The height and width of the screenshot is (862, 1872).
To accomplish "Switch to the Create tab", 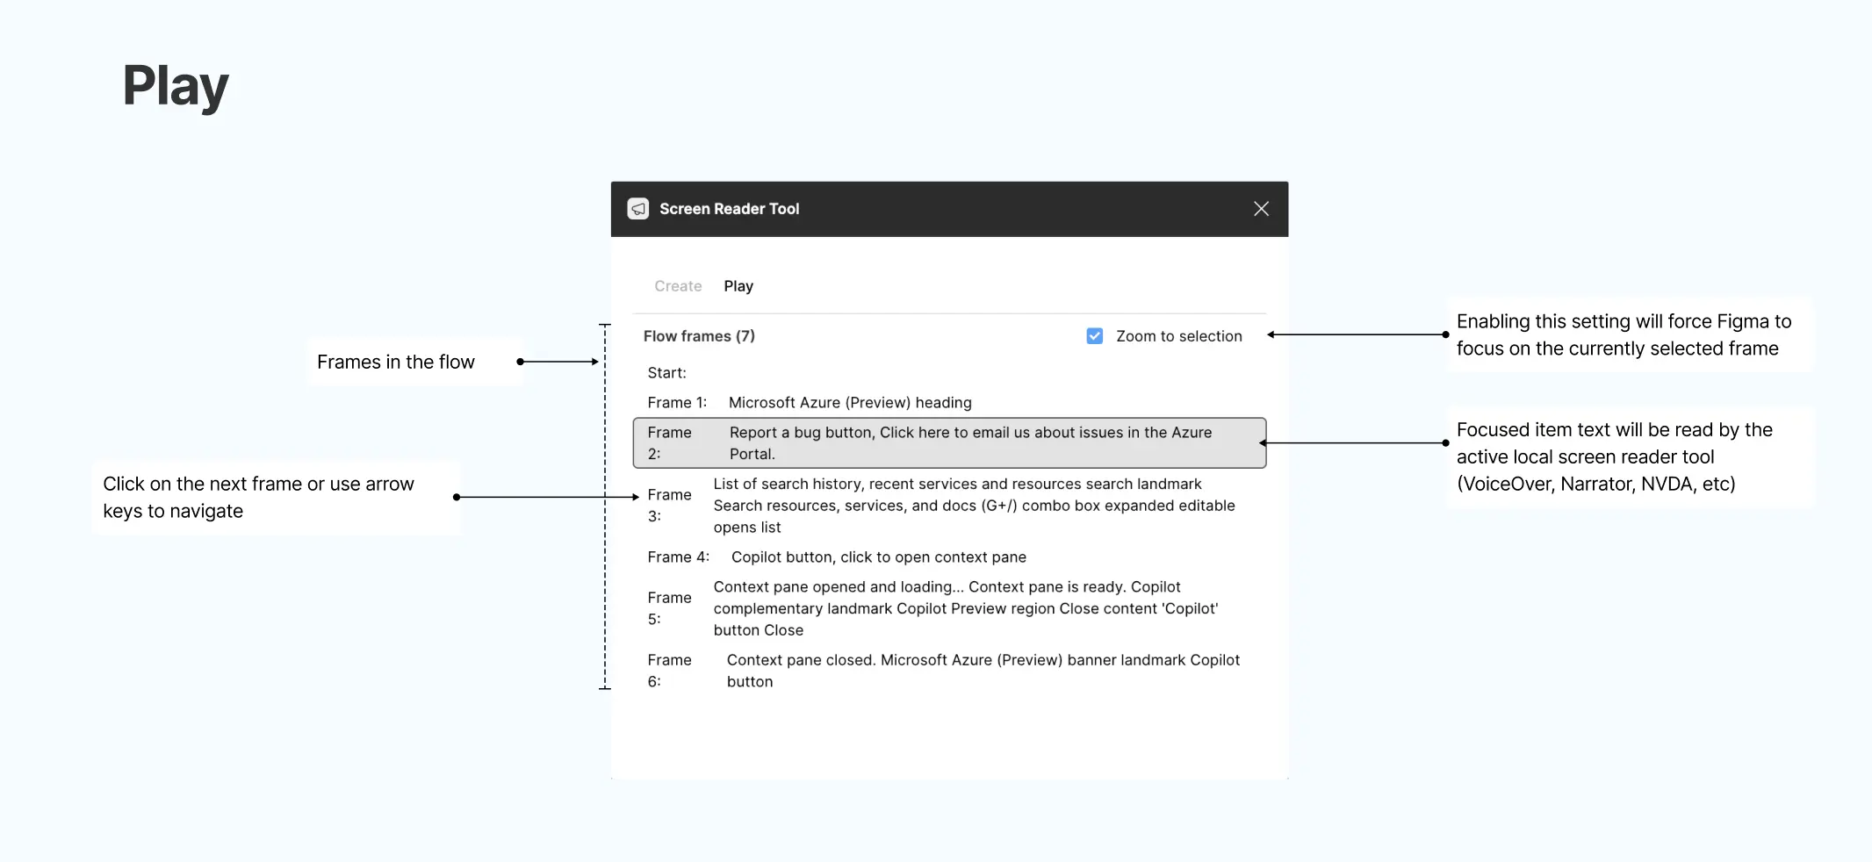I will (677, 285).
